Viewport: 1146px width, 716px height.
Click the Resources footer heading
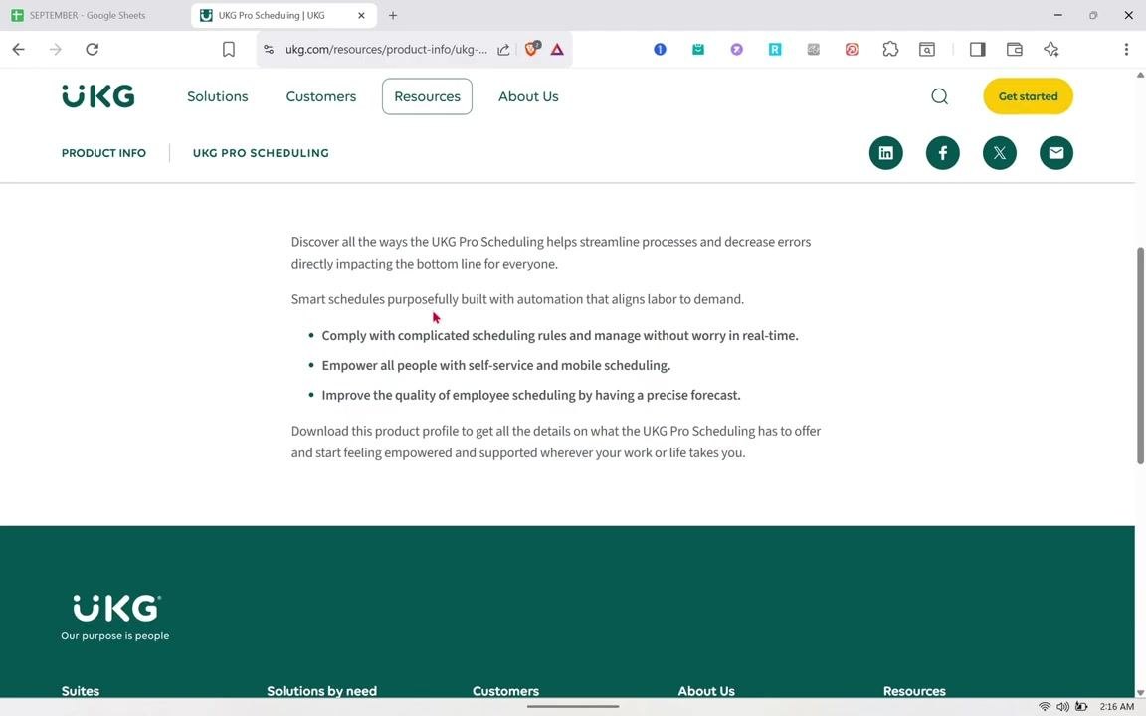point(914,690)
